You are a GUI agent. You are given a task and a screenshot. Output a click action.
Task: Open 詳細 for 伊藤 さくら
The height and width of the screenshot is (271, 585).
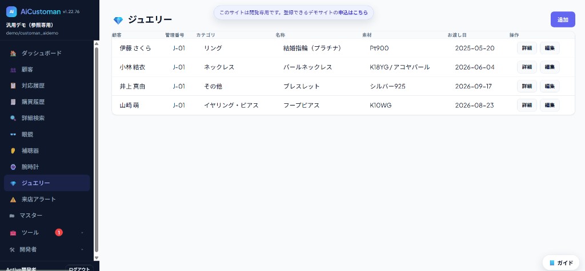527,48
